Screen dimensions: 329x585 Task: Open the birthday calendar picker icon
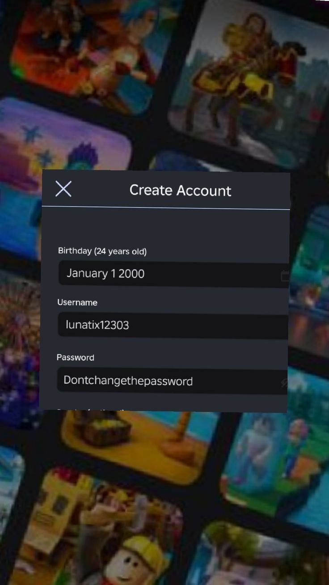[x=285, y=276]
